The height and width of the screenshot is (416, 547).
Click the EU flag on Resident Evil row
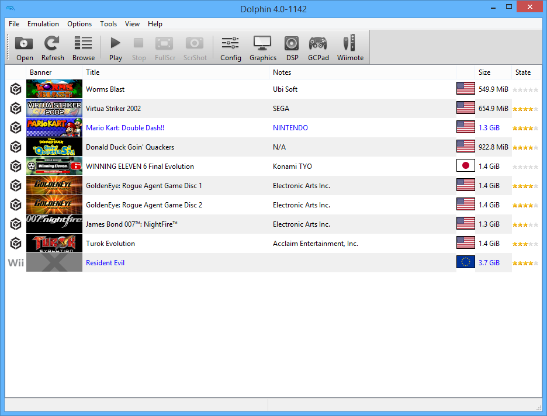click(466, 262)
